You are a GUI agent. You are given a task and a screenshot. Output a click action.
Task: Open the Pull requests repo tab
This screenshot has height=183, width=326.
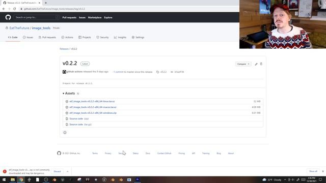pos(47,37)
